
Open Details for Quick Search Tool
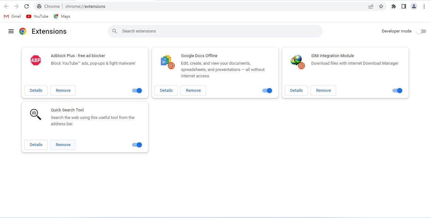pos(36,144)
